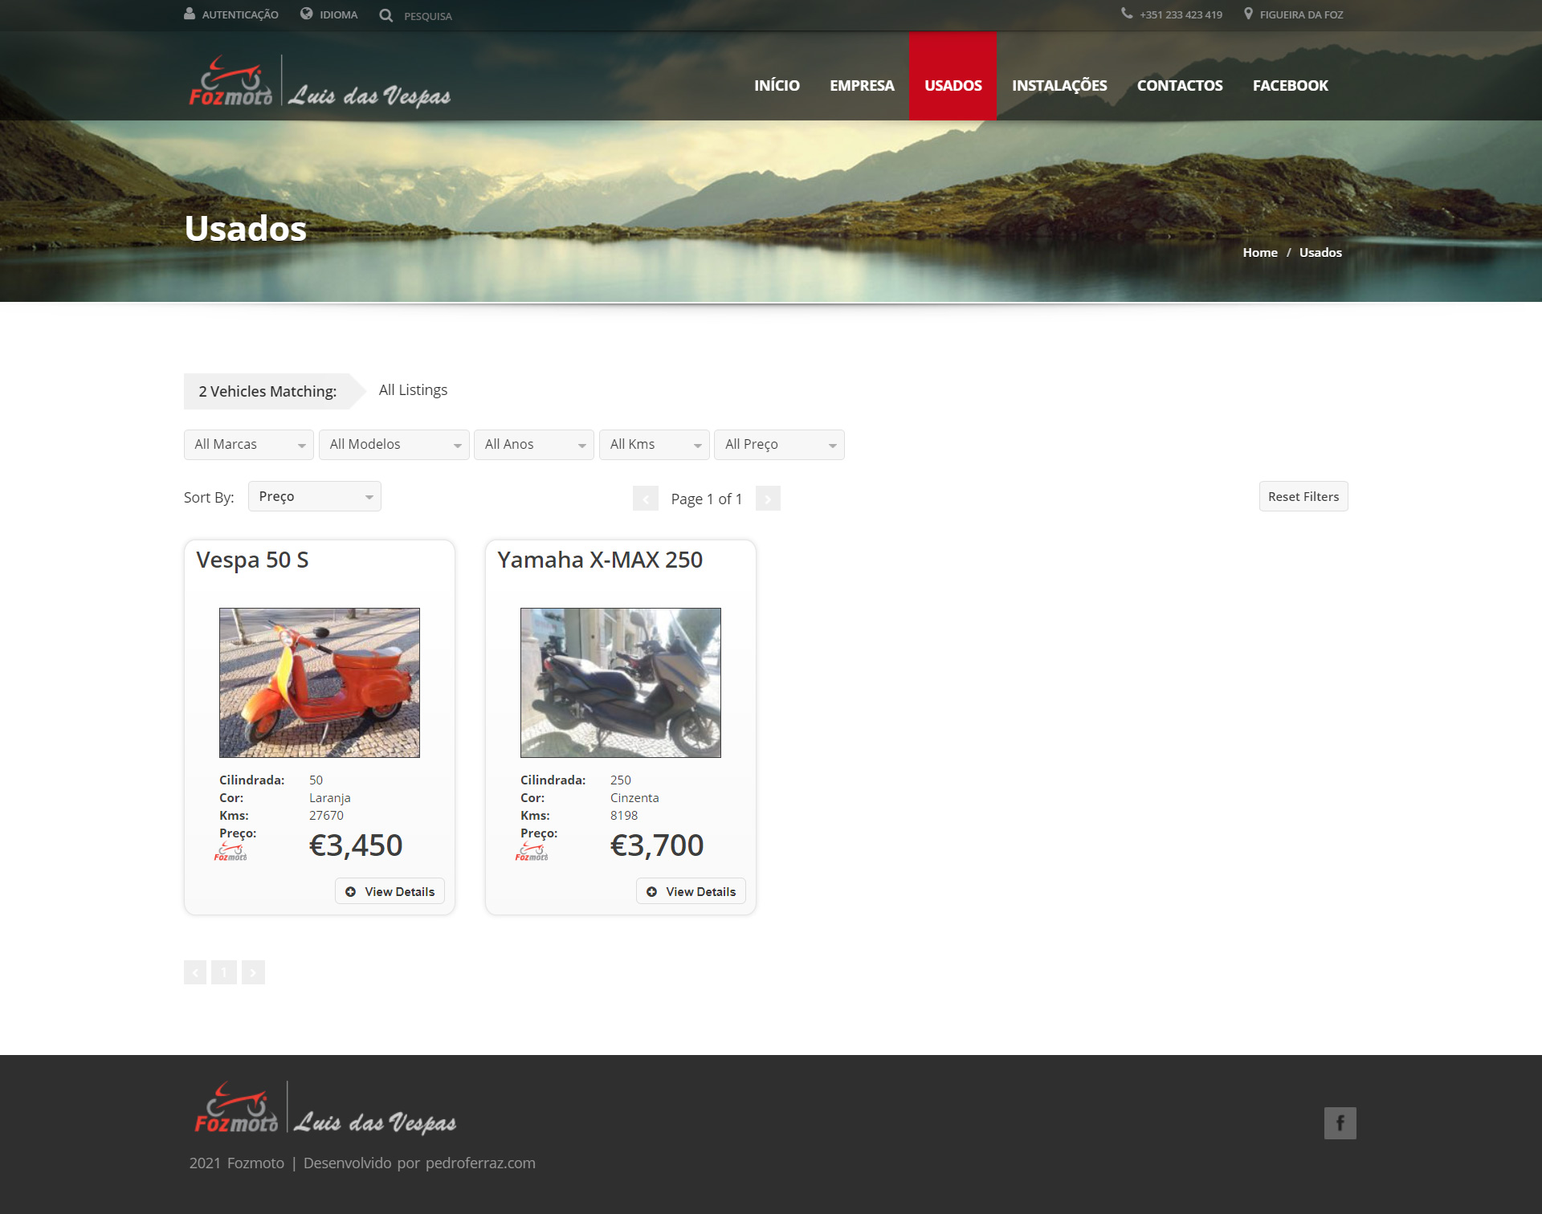Open the Autenticação link
The height and width of the screenshot is (1214, 1542).
240,14
